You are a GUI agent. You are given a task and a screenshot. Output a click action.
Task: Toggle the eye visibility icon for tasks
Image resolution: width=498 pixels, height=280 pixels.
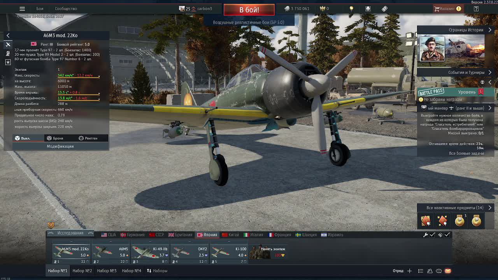[482, 82]
